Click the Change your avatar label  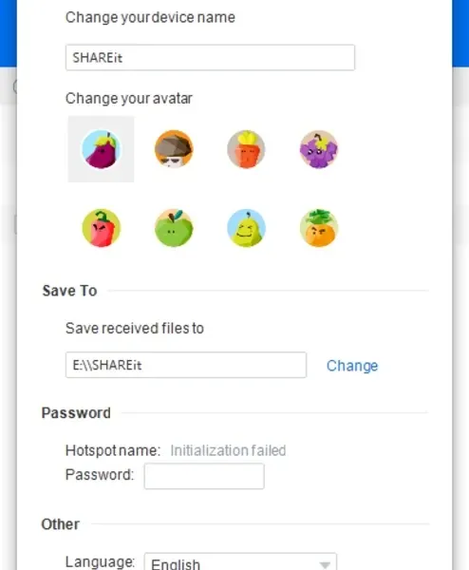coord(128,99)
